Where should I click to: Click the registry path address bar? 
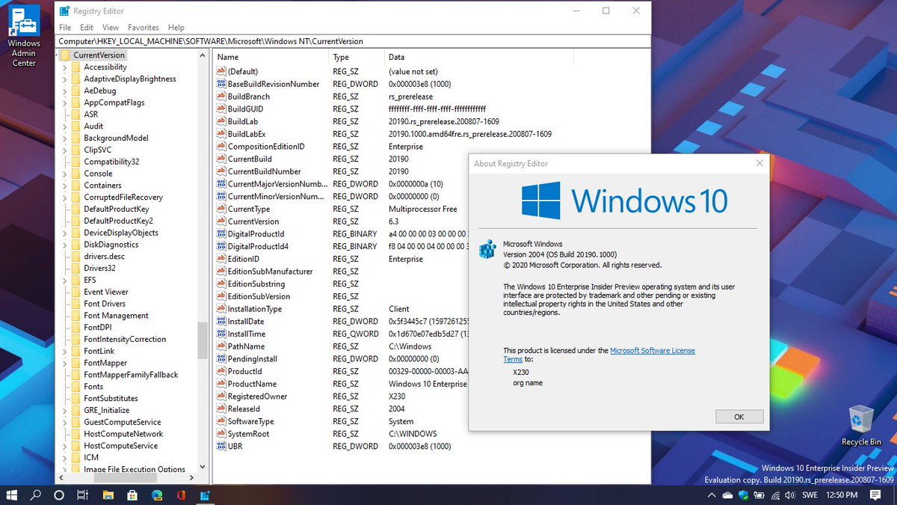[x=353, y=41]
